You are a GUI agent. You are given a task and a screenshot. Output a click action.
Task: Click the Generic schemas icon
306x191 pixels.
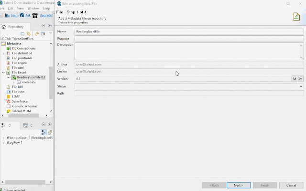9,106
